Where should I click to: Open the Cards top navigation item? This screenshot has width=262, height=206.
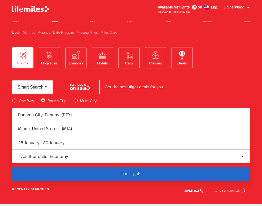[130, 21]
